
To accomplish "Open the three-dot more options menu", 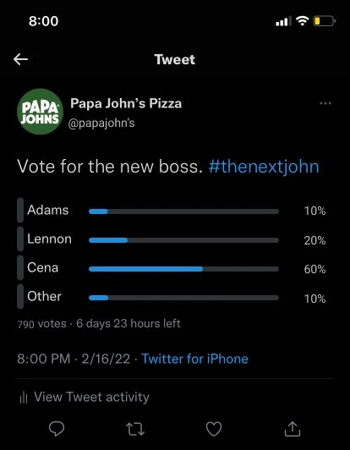I will 325,103.
